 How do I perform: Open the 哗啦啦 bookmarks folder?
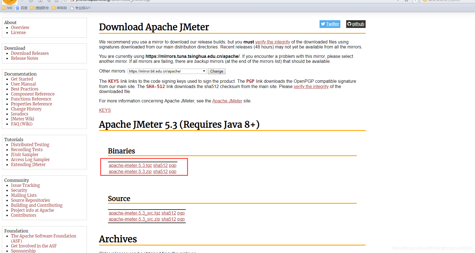coord(59,8)
